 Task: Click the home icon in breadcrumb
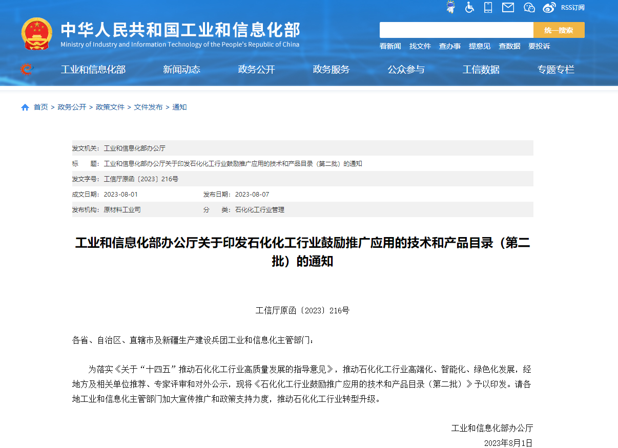[25, 107]
